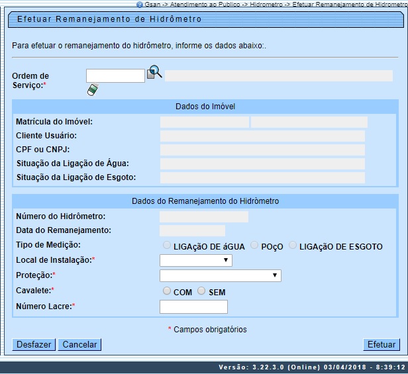This screenshot has height=374, width=408.
Task: Expand the Proteção dropdown list
Action: tap(220, 275)
